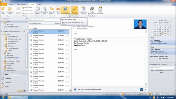
Task: Select Deleted Items under Favorites
Action: (13, 27)
